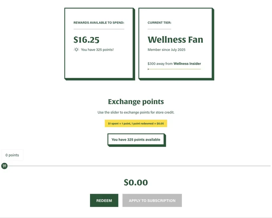This screenshot has width=272, height=218.
Task: Click the round M slider handle
Action: click(x=4, y=166)
